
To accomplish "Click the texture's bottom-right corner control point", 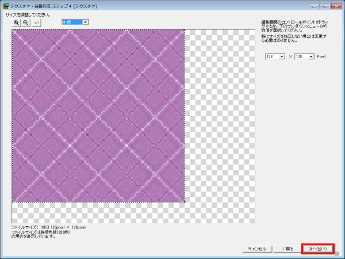I will (185, 202).
